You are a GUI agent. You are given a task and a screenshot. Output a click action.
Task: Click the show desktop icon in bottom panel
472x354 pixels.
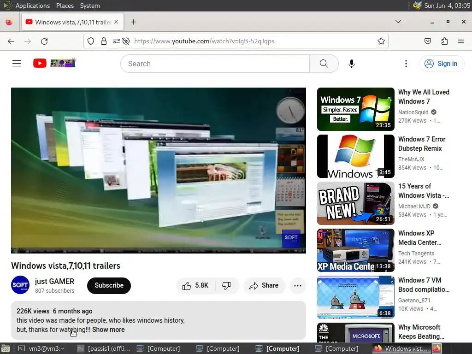6,348
